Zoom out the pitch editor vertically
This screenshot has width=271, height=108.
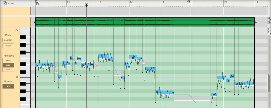269,32
